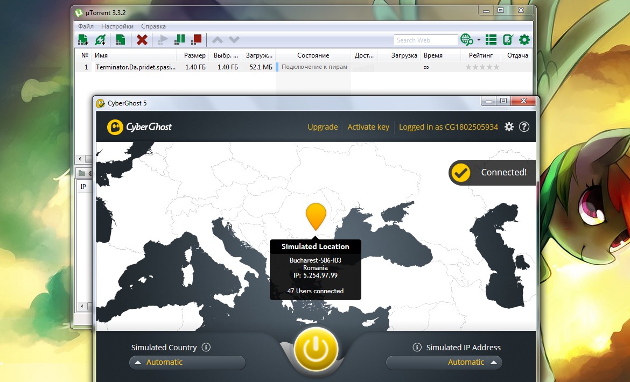This screenshot has height=382, width=630.
Task: Click the 47 Users connected text
Action: tap(316, 291)
